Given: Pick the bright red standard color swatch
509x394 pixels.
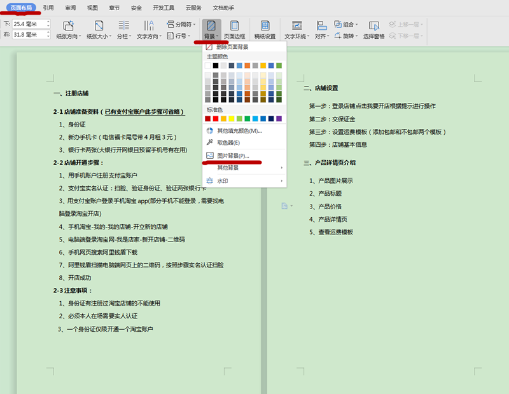Looking at the screenshot, I should [x=216, y=119].
